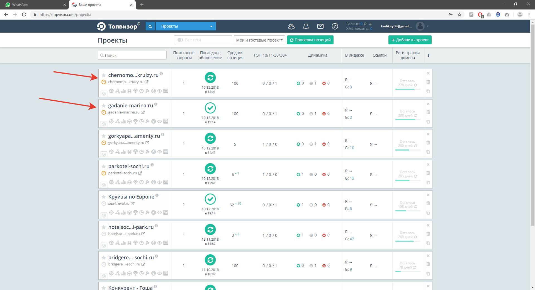
Task: Click the blue search button beside Проекты
Action: [x=150, y=26]
